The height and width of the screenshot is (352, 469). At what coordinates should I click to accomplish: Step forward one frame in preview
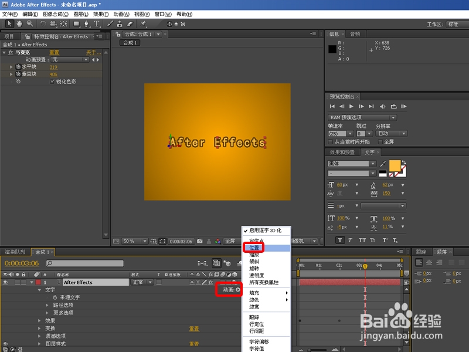point(361,106)
